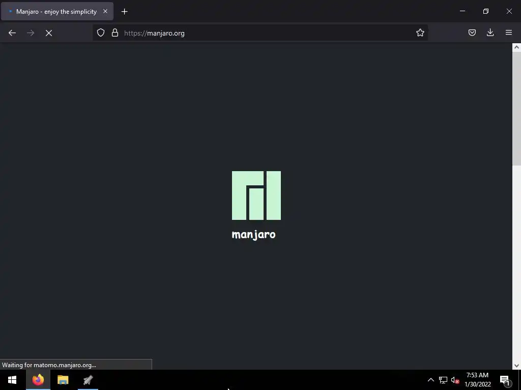Screen dimensions: 521x390
Task: Close the Manjaro tab
Action: coord(105,11)
